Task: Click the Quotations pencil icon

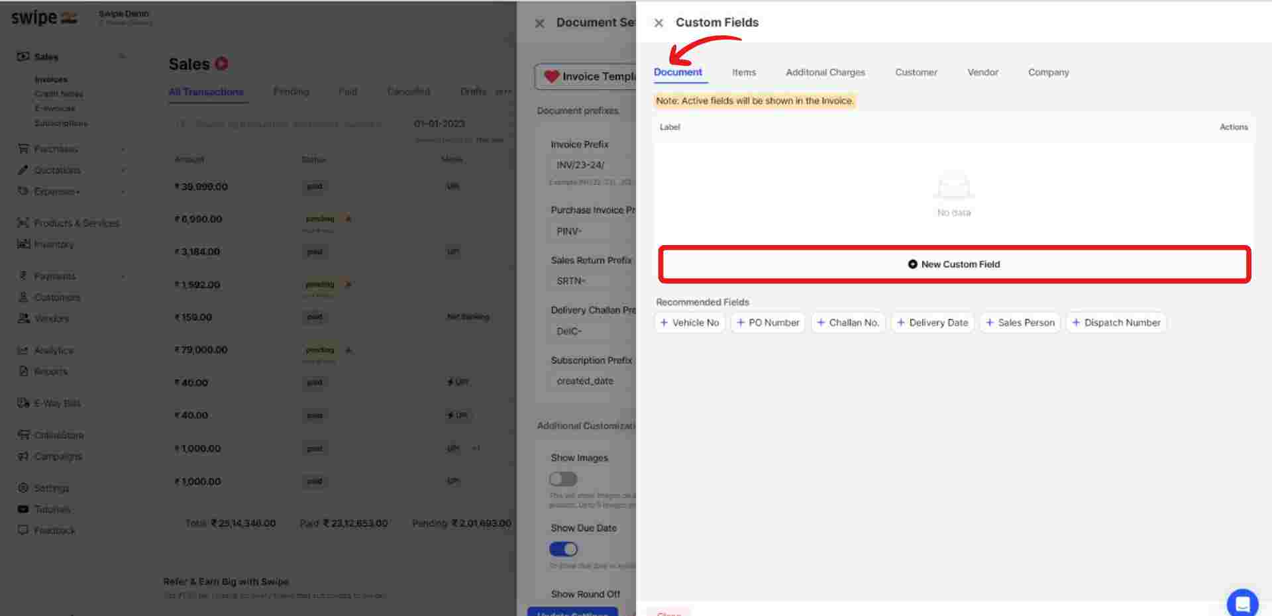Action: click(x=23, y=170)
